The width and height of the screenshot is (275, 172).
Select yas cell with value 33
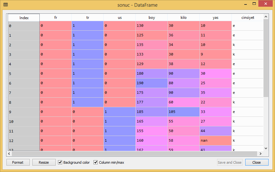click(x=215, y=112)
